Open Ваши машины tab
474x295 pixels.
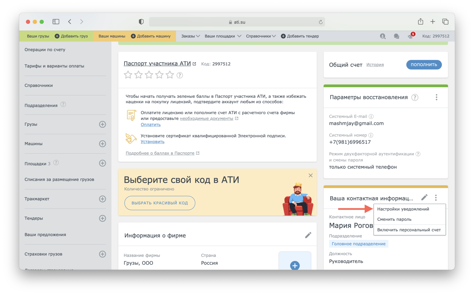[x=112, y=36]
